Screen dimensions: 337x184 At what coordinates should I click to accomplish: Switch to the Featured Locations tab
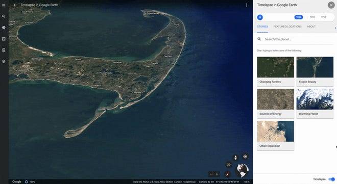[x=287, y=27]
